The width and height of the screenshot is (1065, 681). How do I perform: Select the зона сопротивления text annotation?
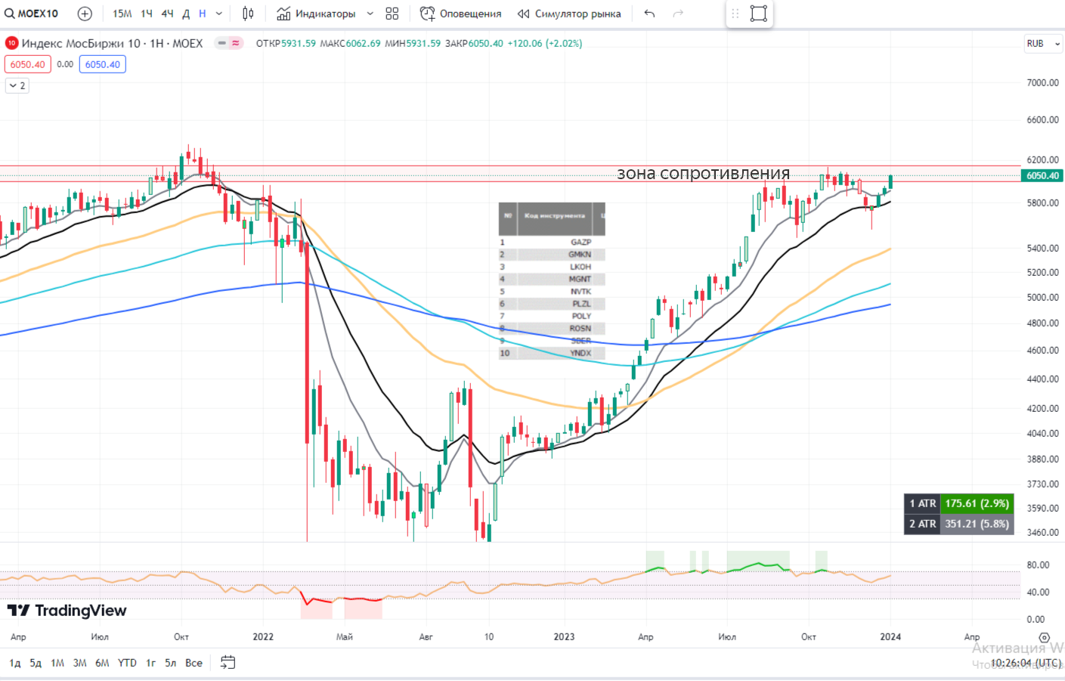(x=704, y=174)
